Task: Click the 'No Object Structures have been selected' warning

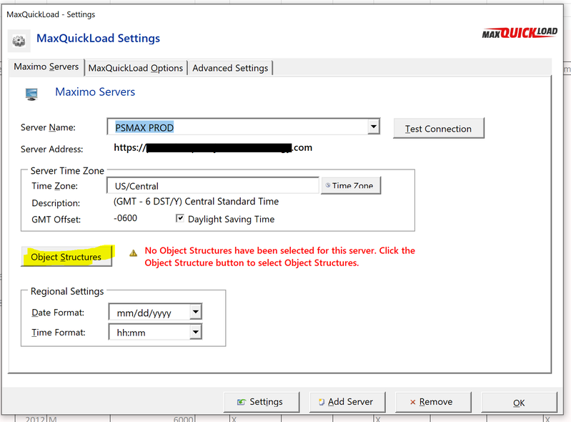Action: 279,257
